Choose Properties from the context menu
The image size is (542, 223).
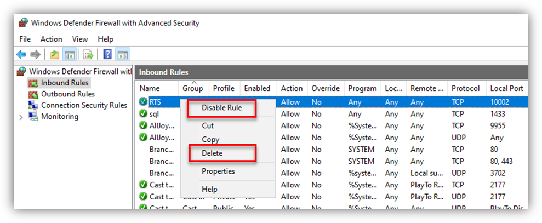pos(218,171)
